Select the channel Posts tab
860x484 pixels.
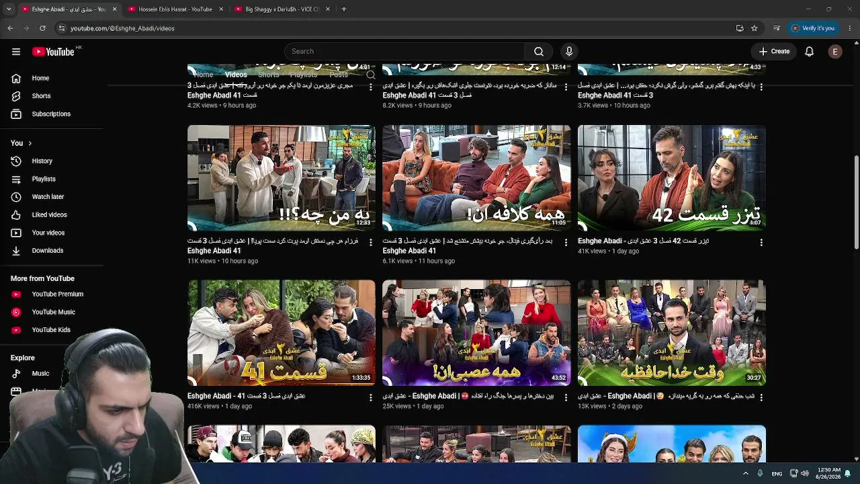[x=339, y=75]
